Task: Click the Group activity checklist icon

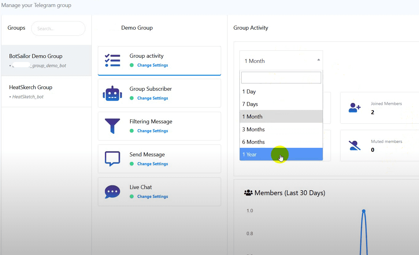Action: pos(113,60)
